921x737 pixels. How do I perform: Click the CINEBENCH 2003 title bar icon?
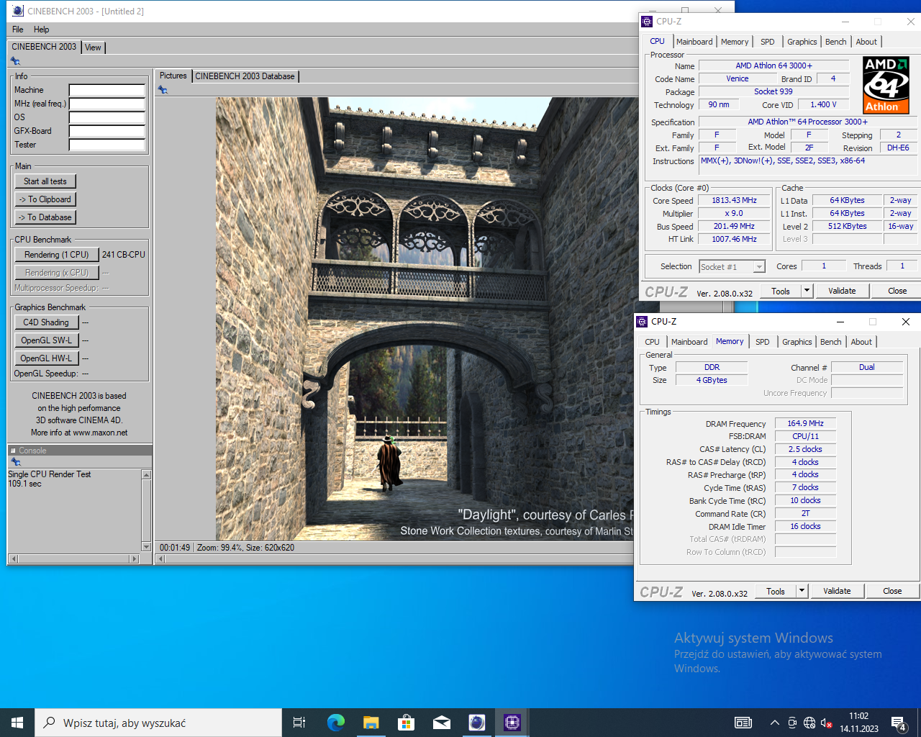[x=18, y=11]
